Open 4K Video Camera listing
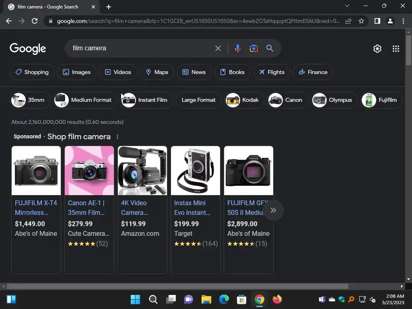The width and height of the screenshot is (412, 309). pos(134,208)
